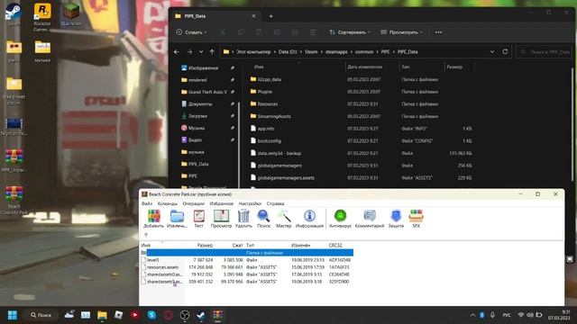Sort WinRAR list by Размер column
577x324 pixels.
205,245
